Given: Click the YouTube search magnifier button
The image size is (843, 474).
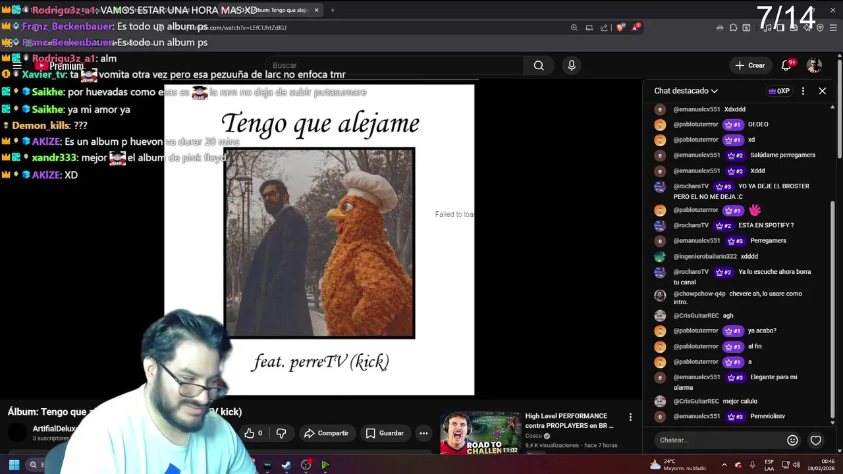Looking at the screenshot, I should click(539, 65).
